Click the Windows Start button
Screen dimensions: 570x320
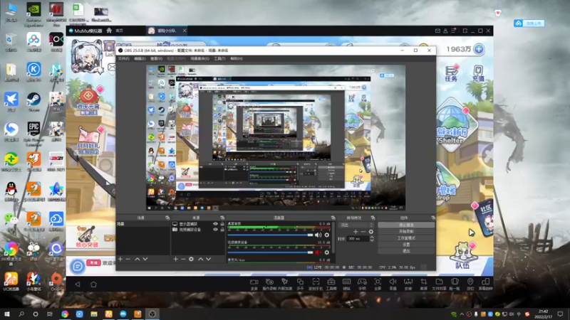tap(7, 314)
